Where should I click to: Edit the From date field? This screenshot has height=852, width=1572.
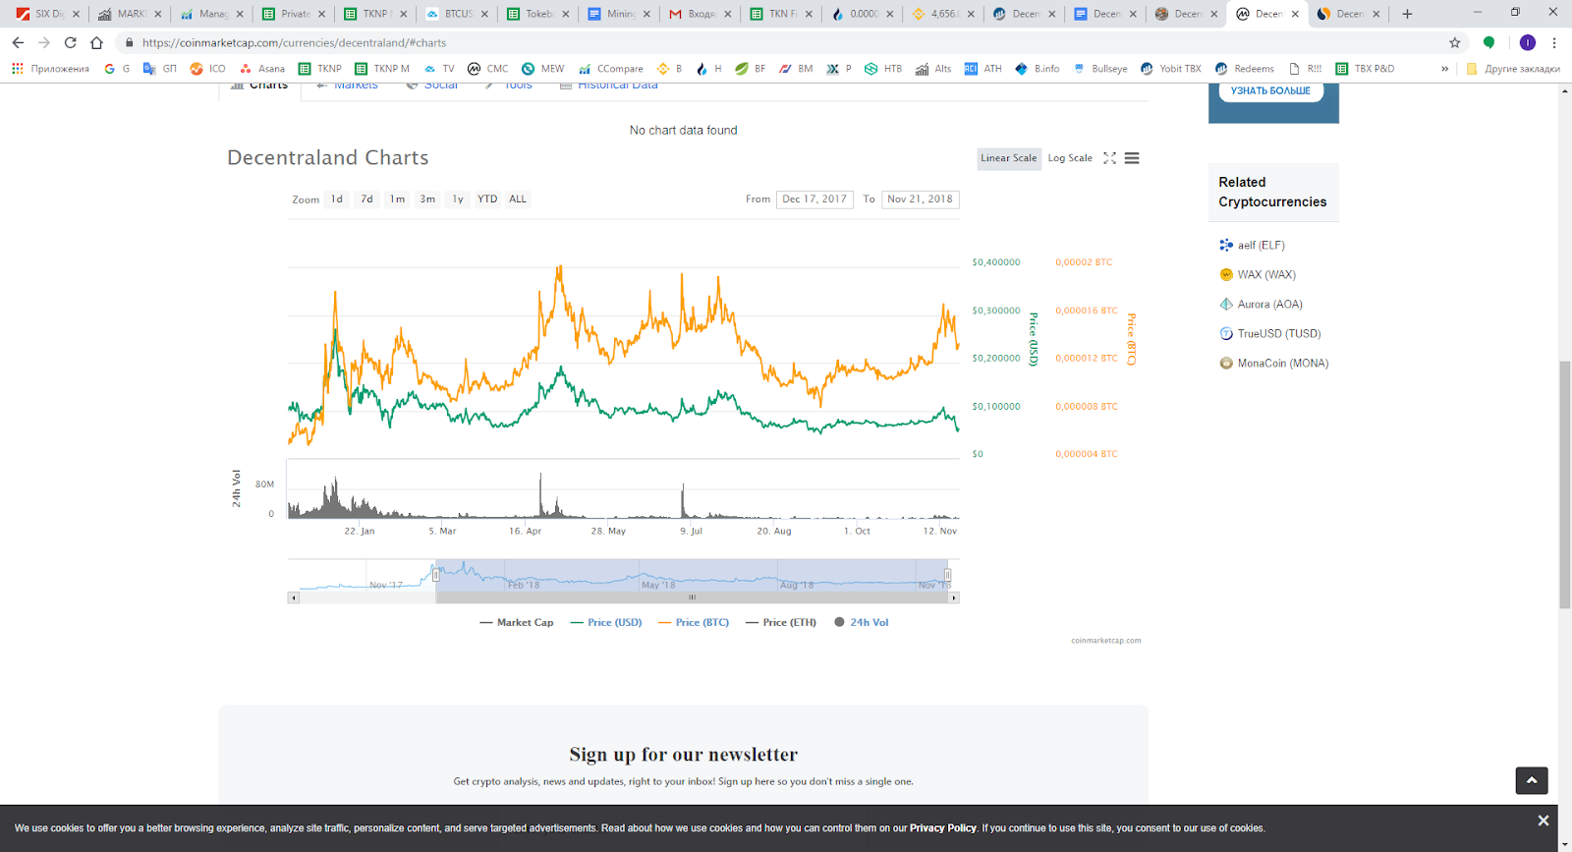(814, 199)
